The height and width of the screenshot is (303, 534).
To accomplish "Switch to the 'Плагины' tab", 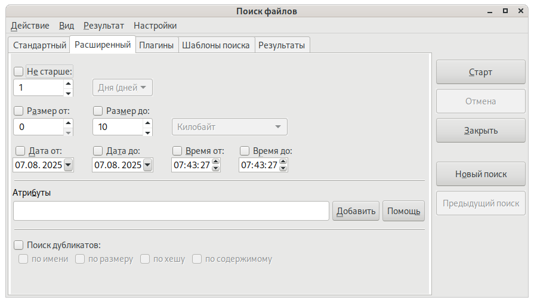I will pos(156,45).
